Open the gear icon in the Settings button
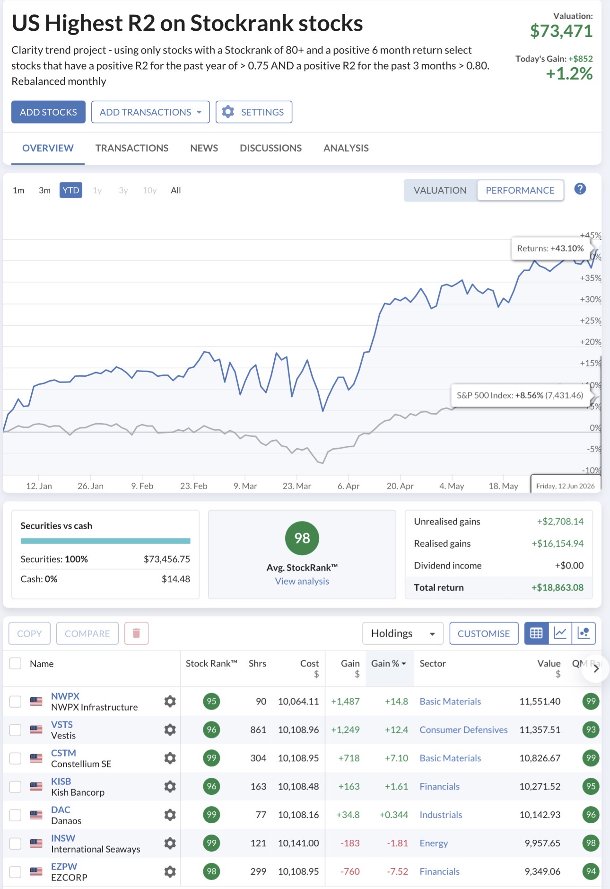This screenshot has width=610, height=889. point(228,112)
